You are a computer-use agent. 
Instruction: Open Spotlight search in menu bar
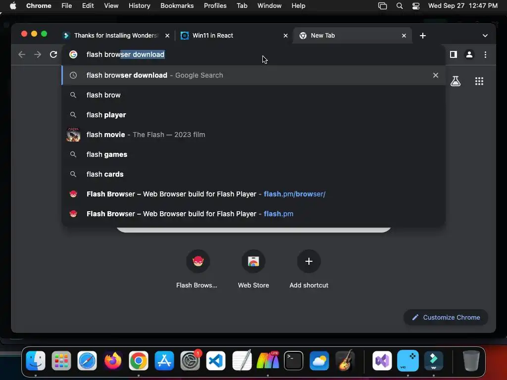pyautogui.click(x=400, y=6)
